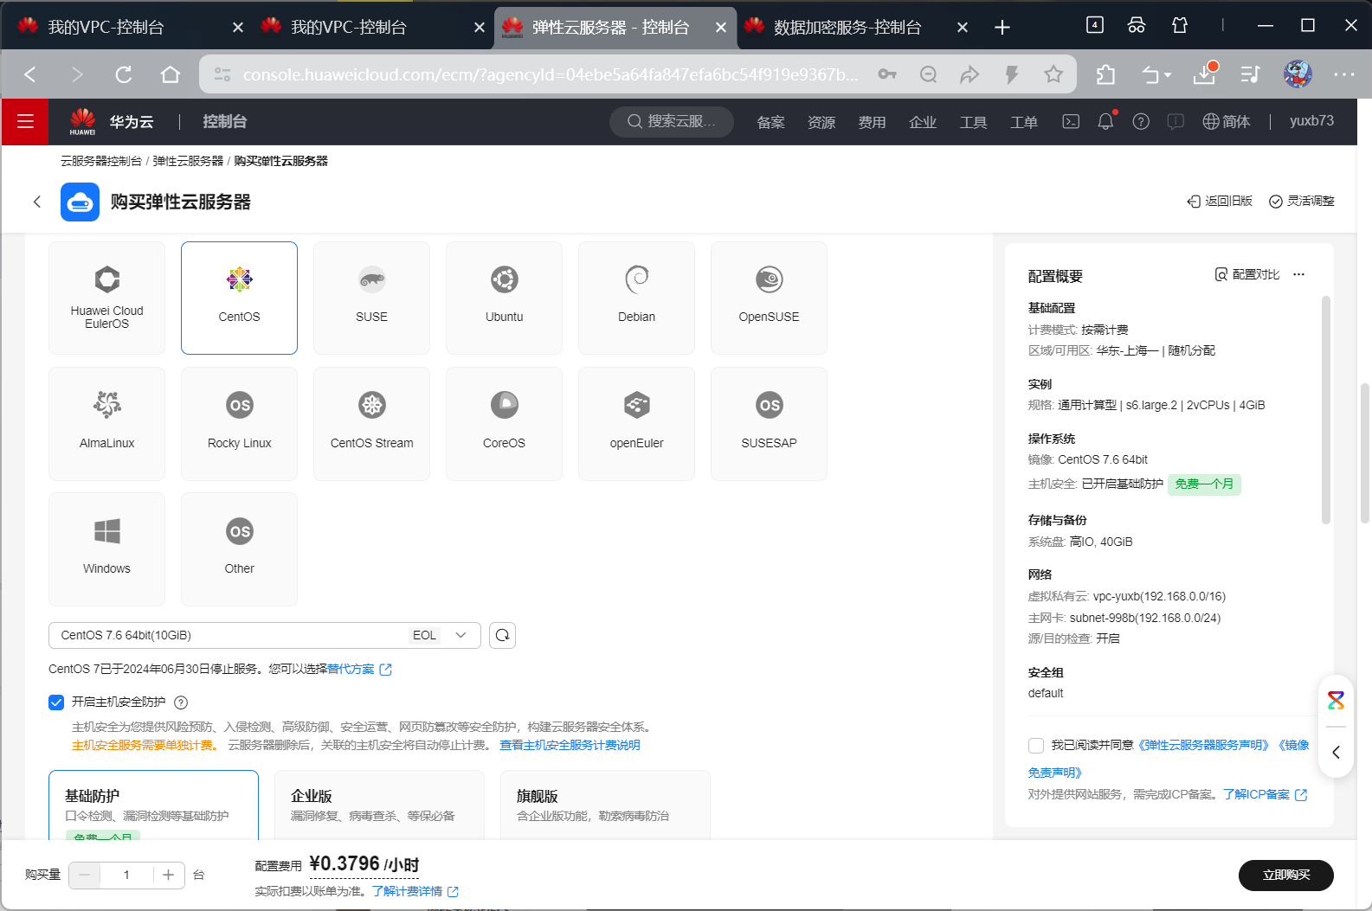Go to 弹性云服务器 breadcrumb
Viewport: 1372px width, 911px height.
[x=188, y=161]
